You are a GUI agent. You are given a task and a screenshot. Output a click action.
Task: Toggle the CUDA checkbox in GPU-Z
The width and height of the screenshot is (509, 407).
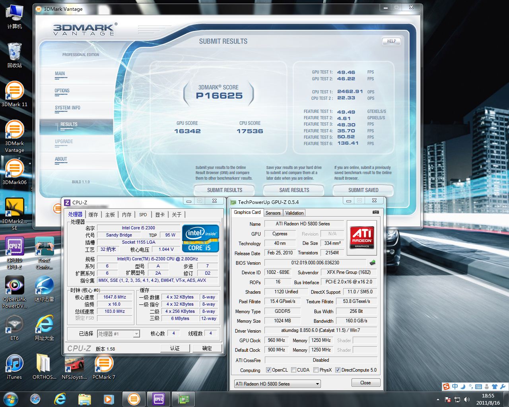293,370
